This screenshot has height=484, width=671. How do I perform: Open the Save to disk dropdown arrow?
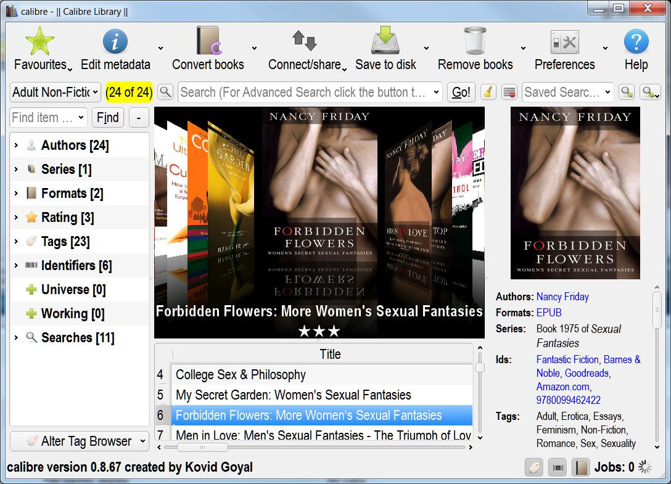coord(426,48)
